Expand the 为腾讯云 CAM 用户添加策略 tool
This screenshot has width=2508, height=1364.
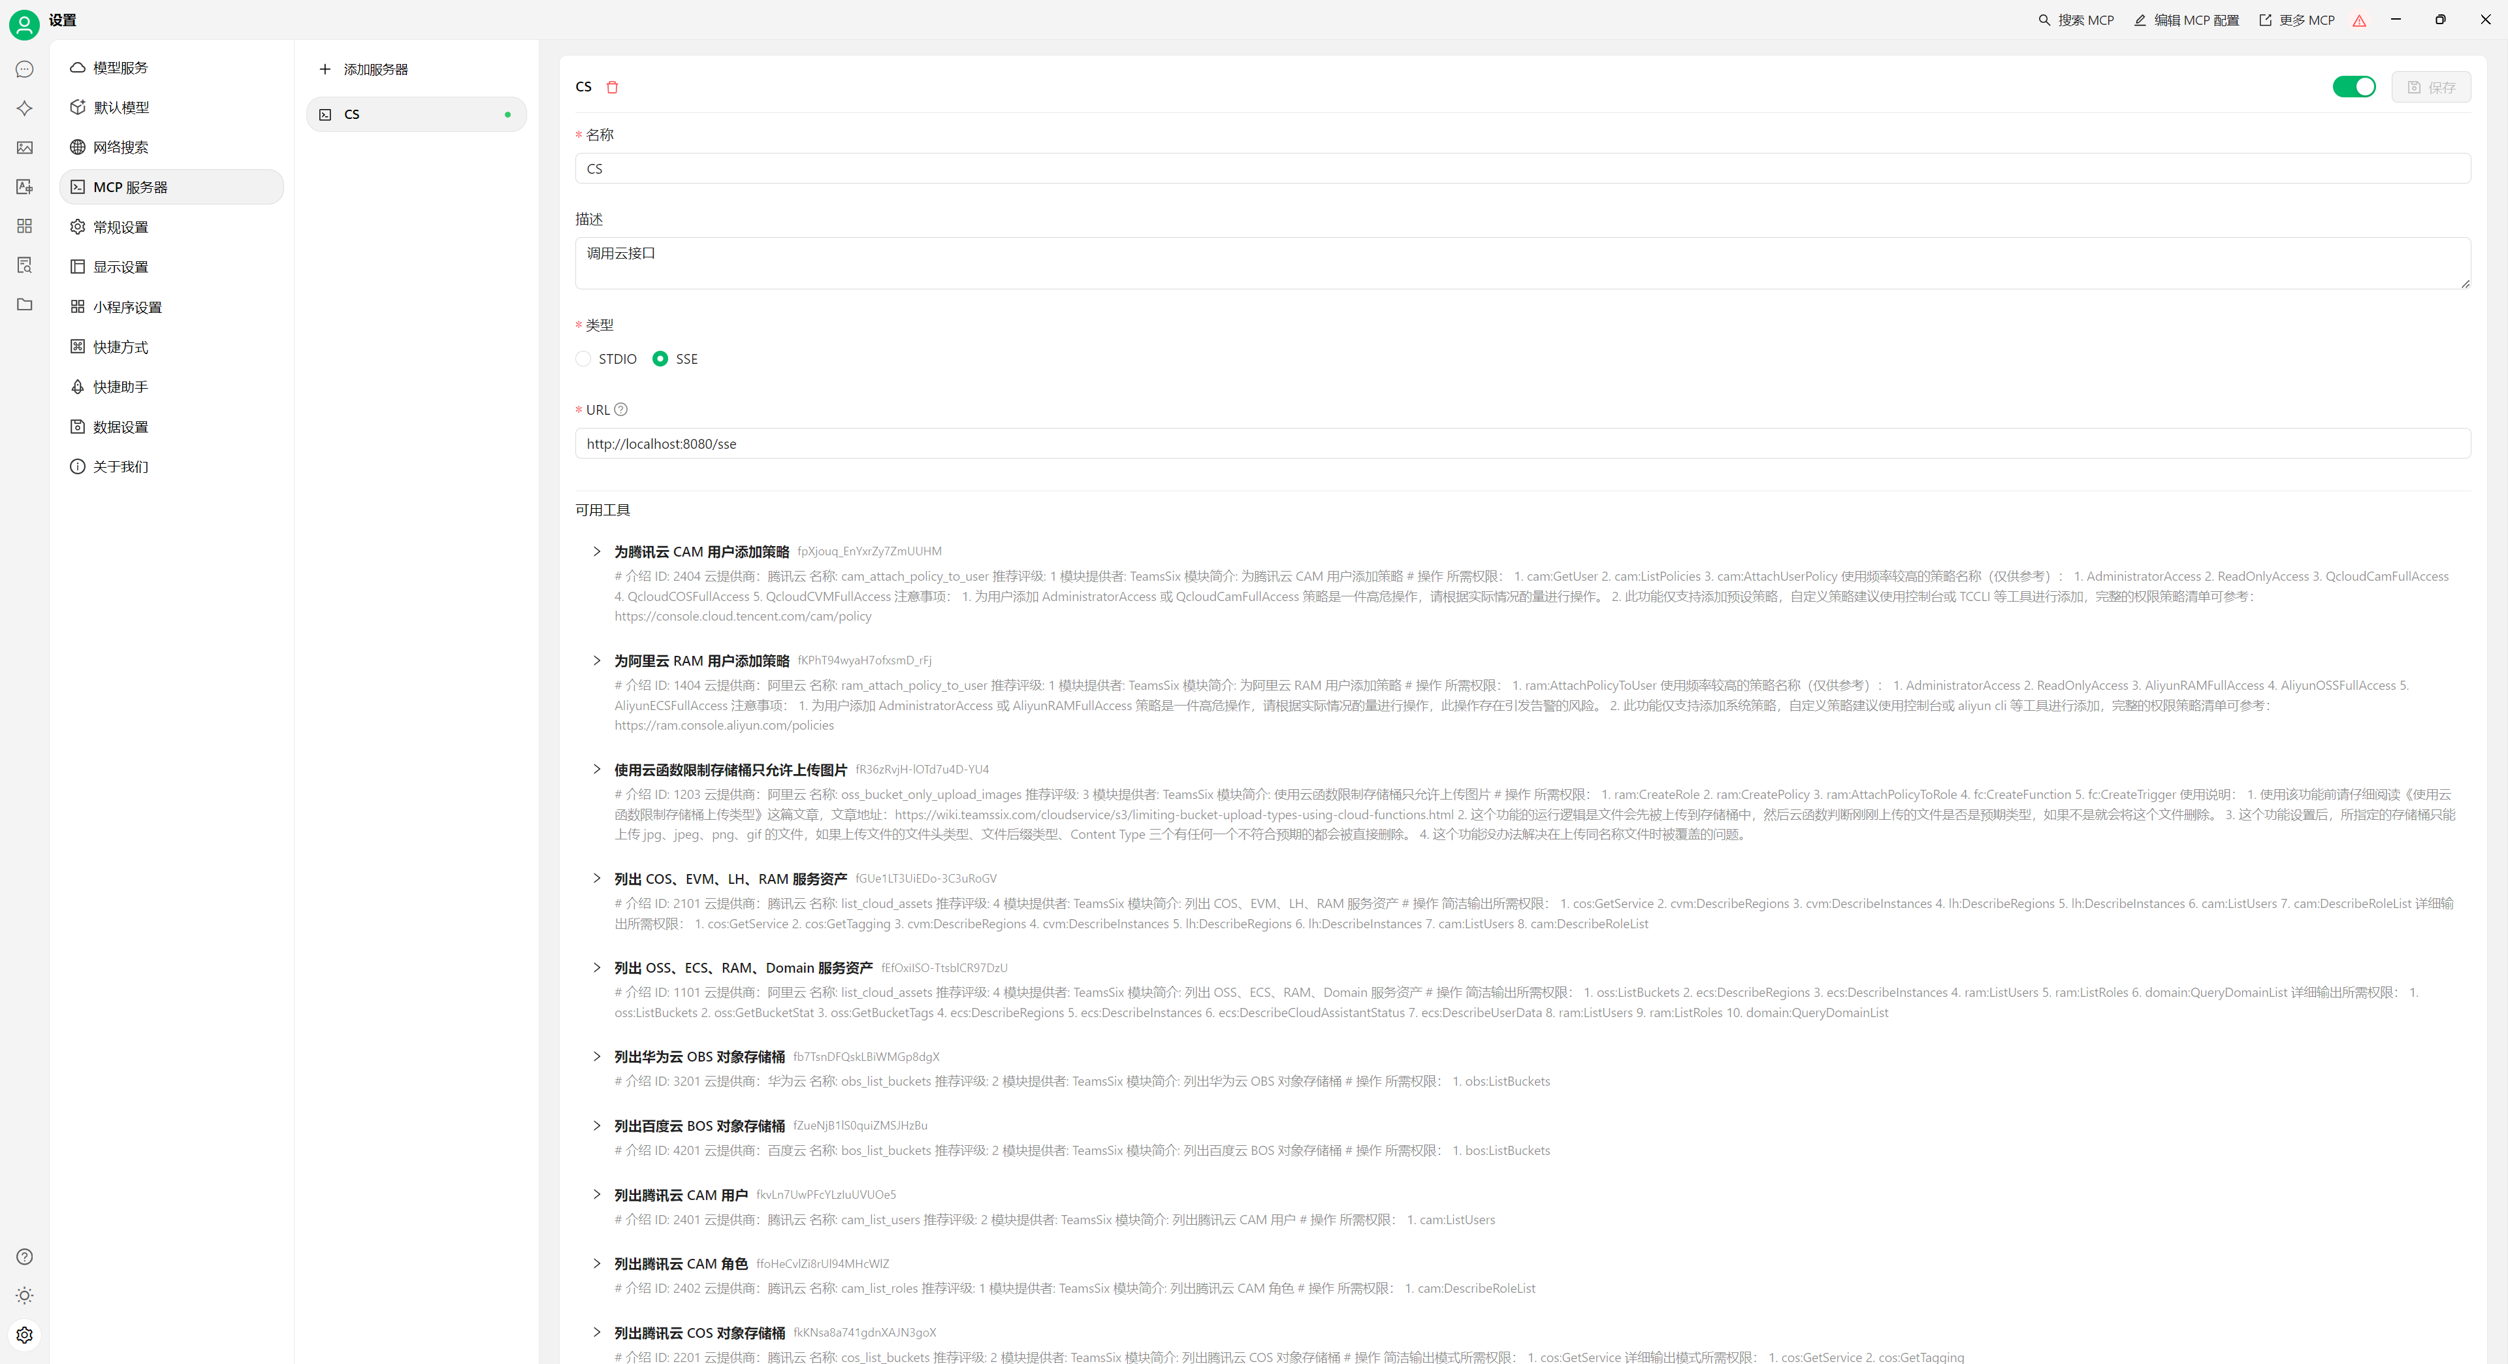pyautogui.click(x=597, y=552)
